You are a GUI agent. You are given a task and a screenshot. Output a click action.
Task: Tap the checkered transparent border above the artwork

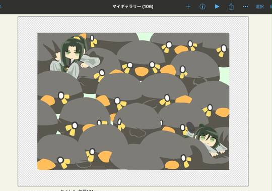coord(133,25)
